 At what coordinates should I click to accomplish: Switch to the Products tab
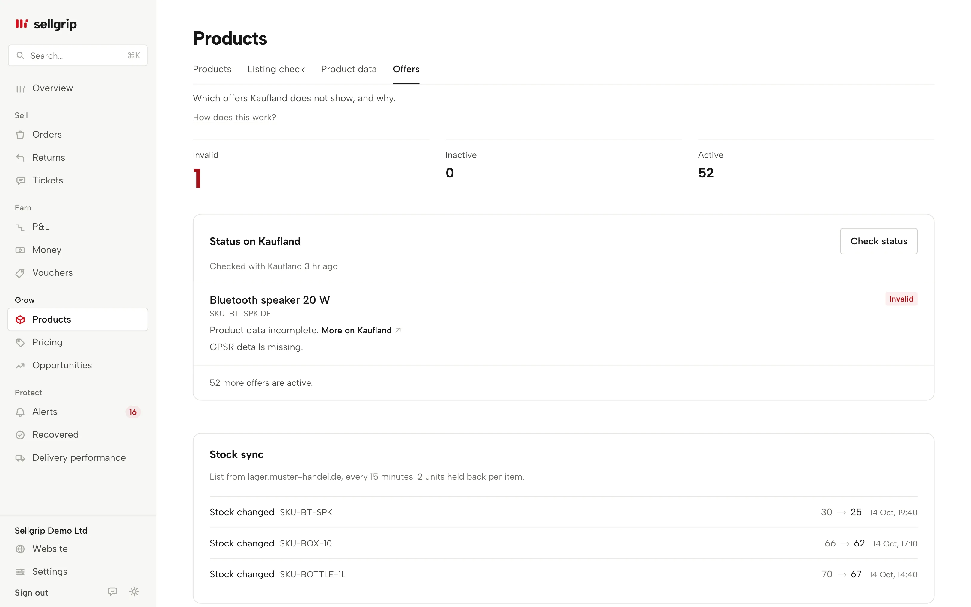point(212,69)
